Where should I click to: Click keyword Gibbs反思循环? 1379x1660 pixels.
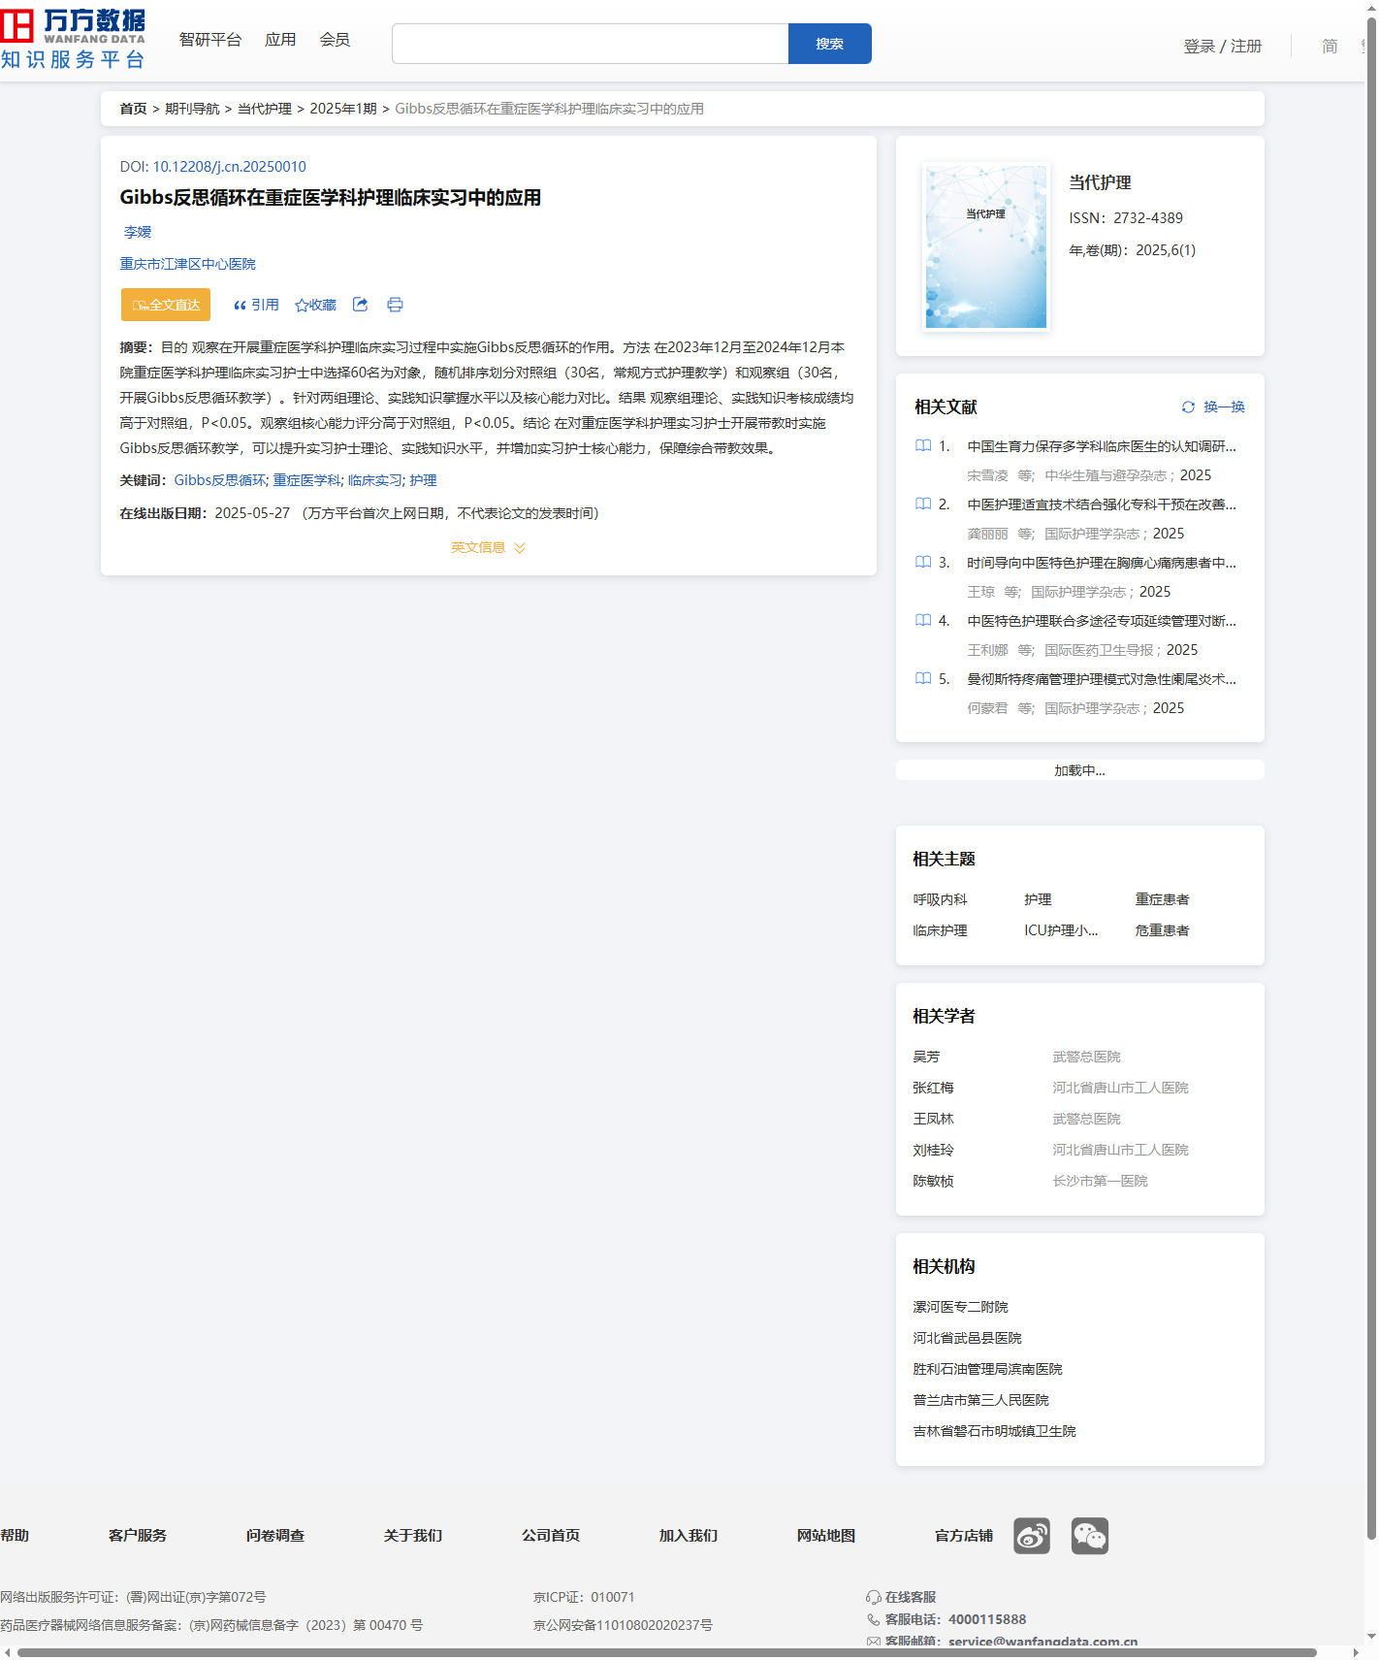(x=220, y=480)
